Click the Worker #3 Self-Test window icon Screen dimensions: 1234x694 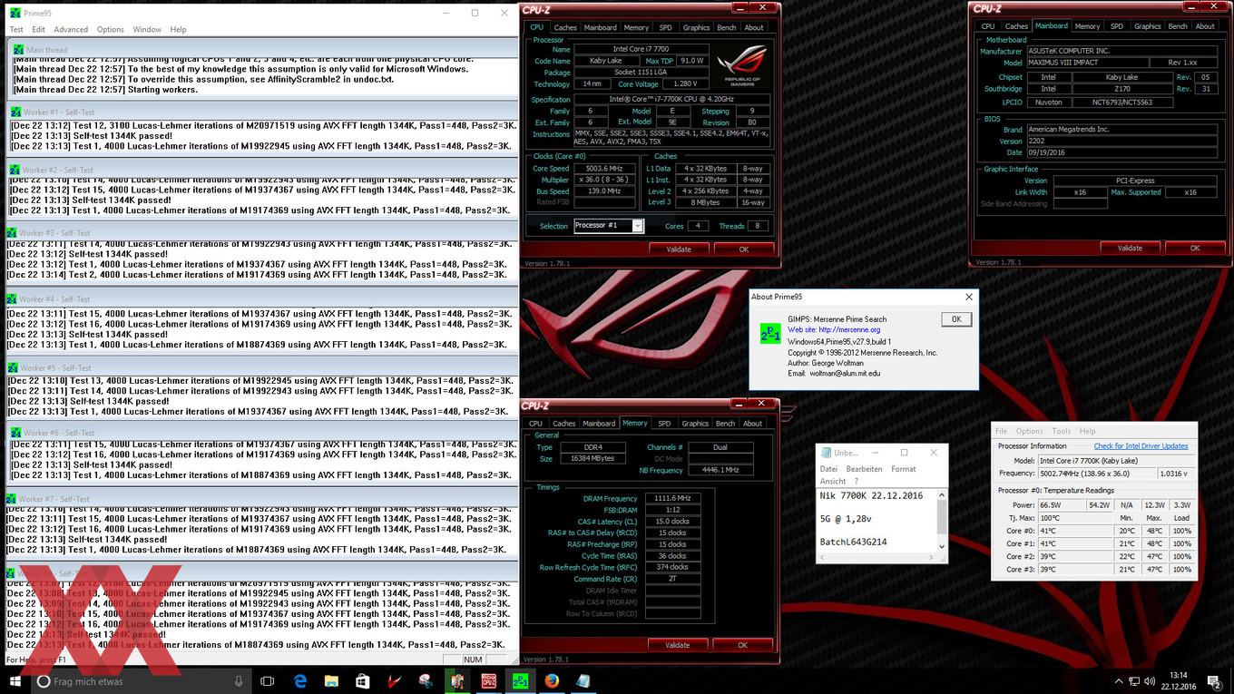pos(11,233)
